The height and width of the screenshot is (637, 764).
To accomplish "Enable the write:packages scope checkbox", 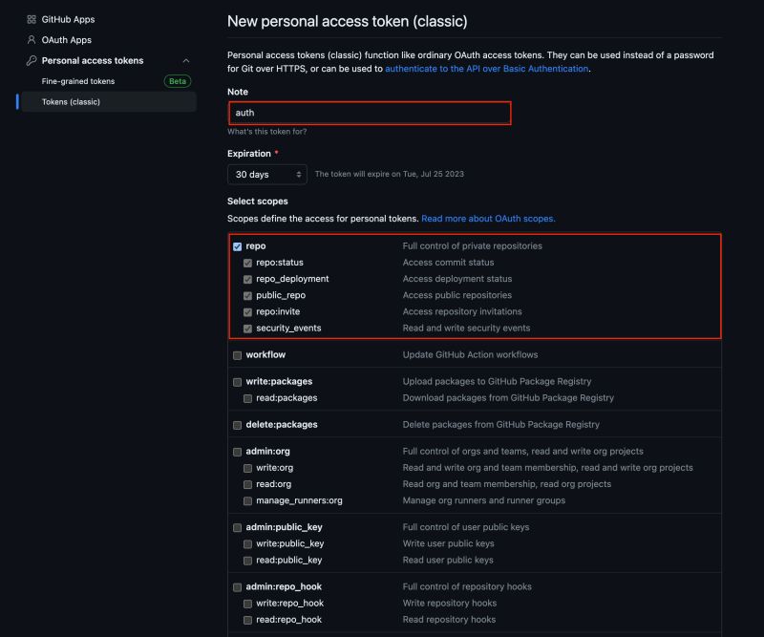I will (237, 382).
